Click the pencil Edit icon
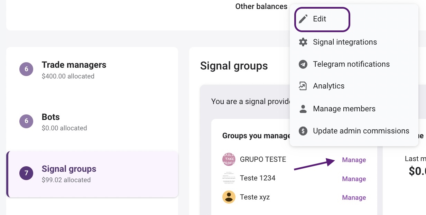This screenshot has width=426, height=215. tap(303, 19)
